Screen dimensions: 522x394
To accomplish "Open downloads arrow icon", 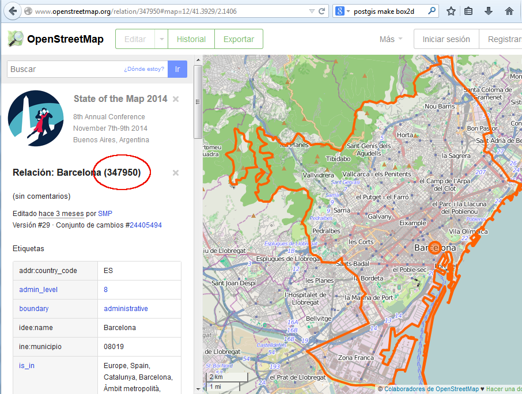I will (489, 12).
